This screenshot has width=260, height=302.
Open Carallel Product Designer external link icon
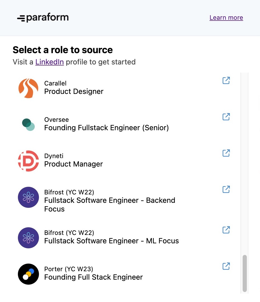pyautogui.click(x=226, y=80)
